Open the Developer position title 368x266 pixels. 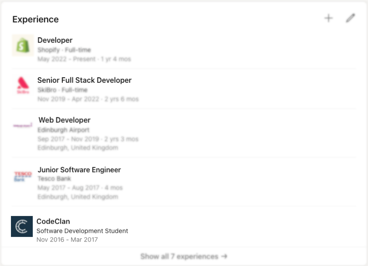(55, 40)
